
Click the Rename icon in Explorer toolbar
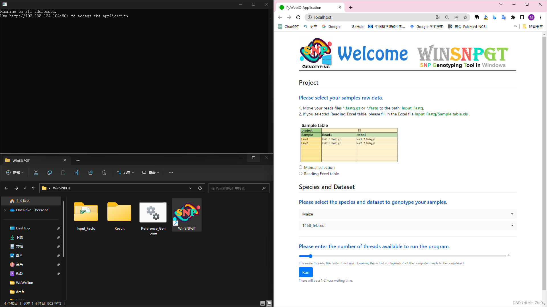point(77,173)
